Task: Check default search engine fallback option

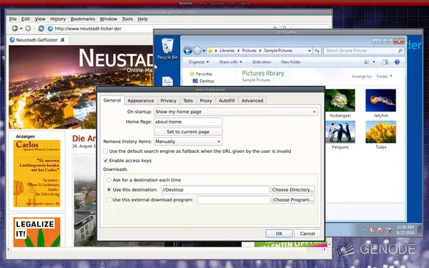Action: pos(106,152)
